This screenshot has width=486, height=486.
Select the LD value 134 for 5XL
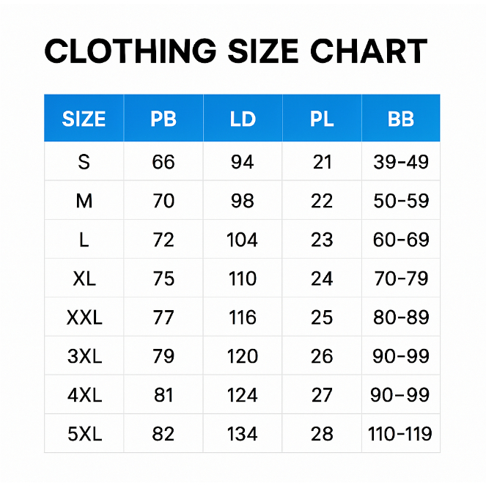[x=243, y=434]
